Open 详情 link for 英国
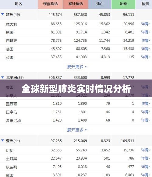152x177 pixels. 146,57
